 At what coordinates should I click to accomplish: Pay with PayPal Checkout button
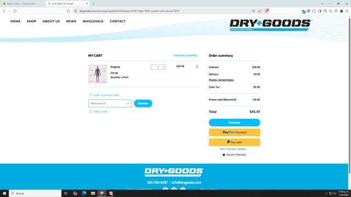point(234,132)
